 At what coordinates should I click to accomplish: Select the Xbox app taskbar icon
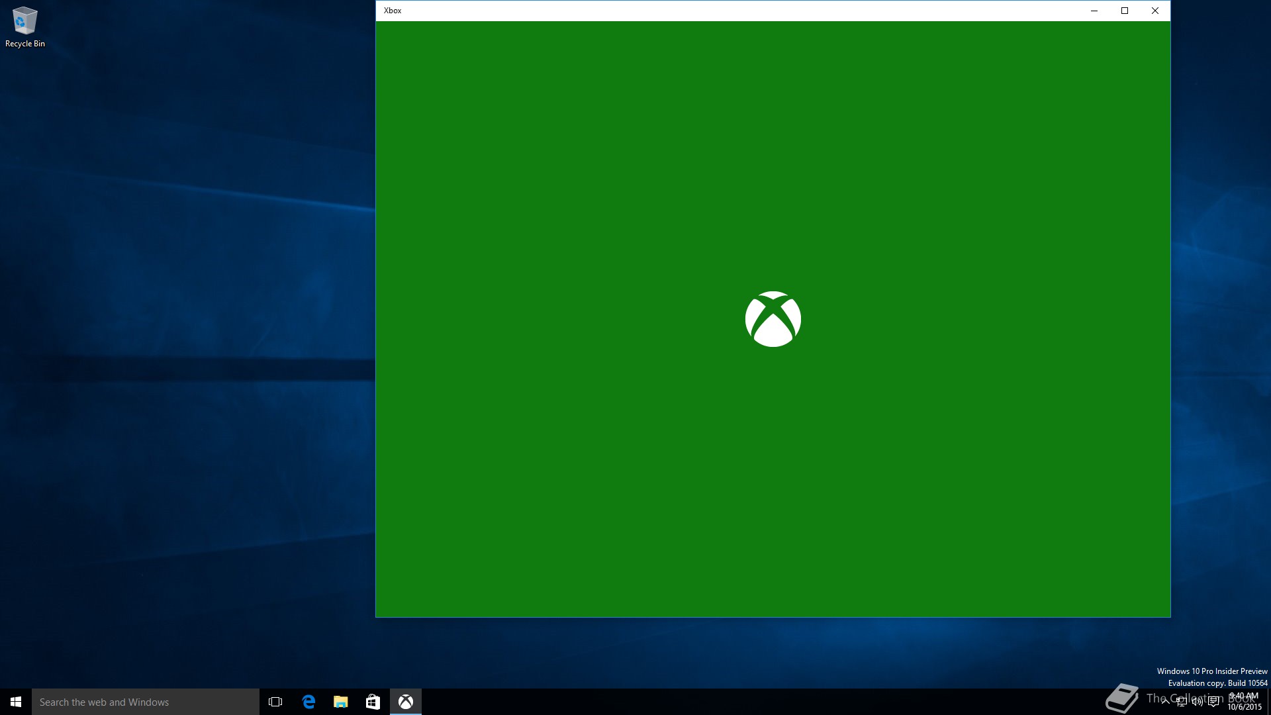click(x=406, y=702)
